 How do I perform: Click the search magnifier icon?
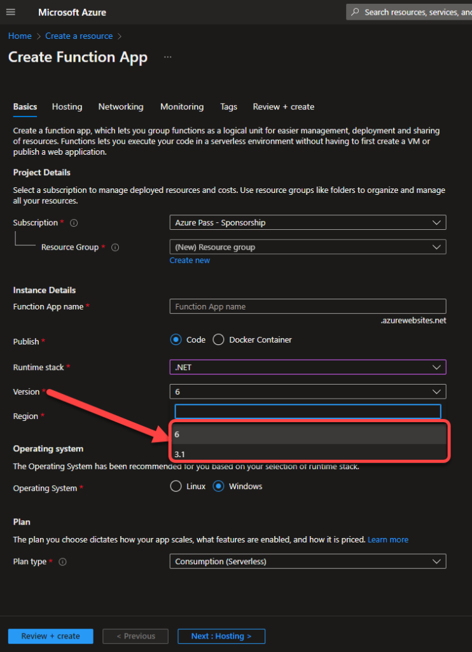point(355,12)
